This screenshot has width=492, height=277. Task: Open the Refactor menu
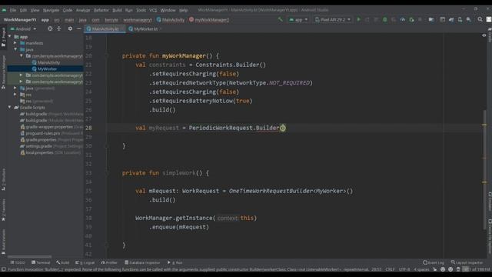[101, 10]
